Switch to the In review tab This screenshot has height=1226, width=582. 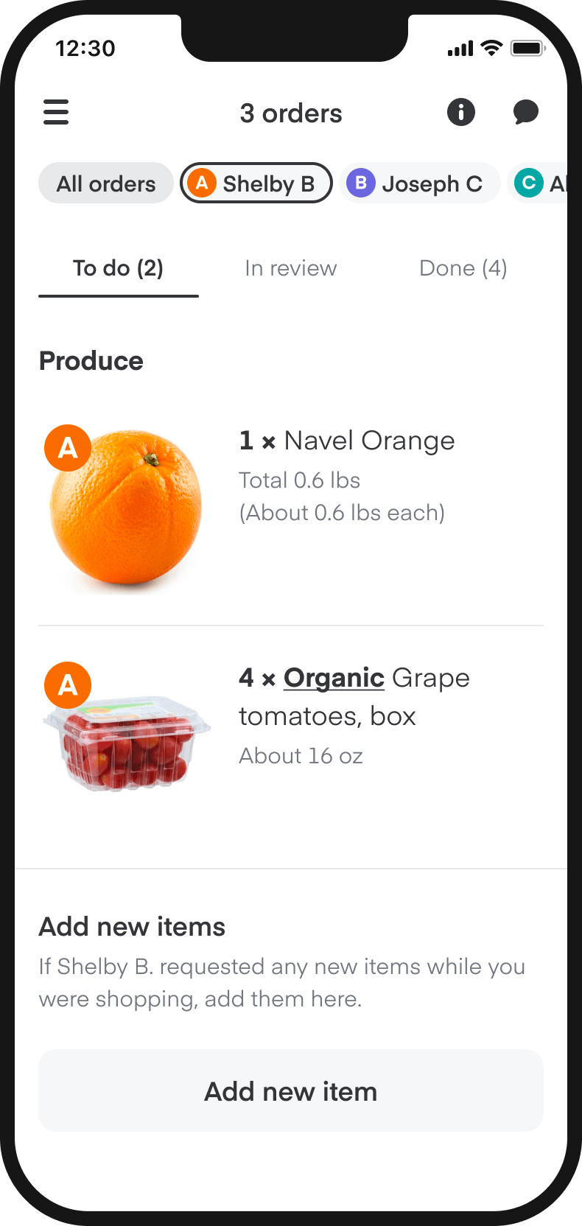[290, 268]
